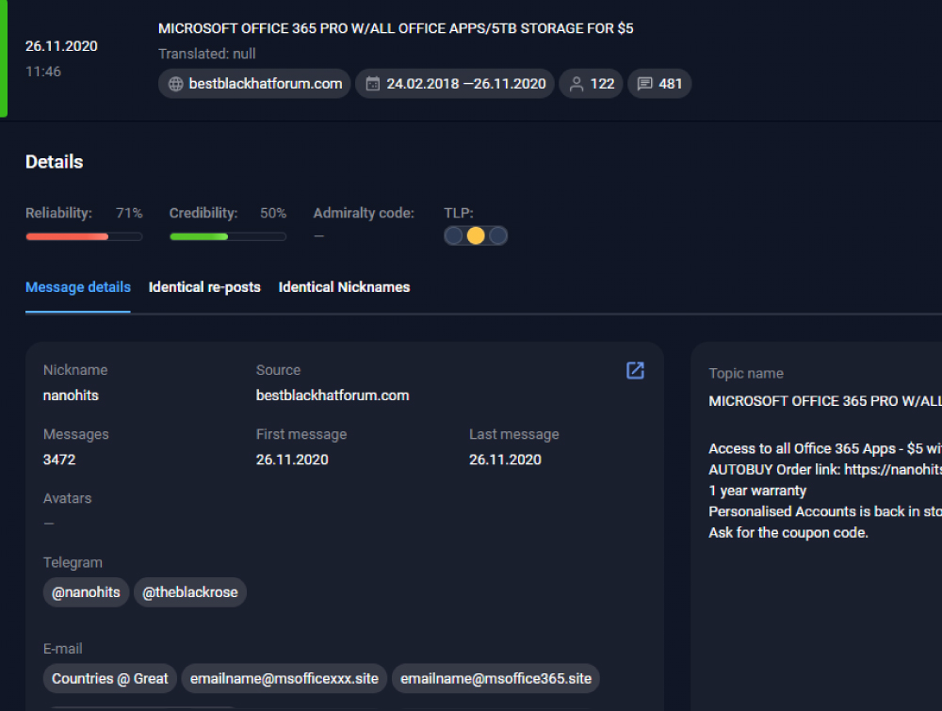Click the '1 year warranty' line
The width and height of the screenshot is (942, 711).
(x=757, y=491)
